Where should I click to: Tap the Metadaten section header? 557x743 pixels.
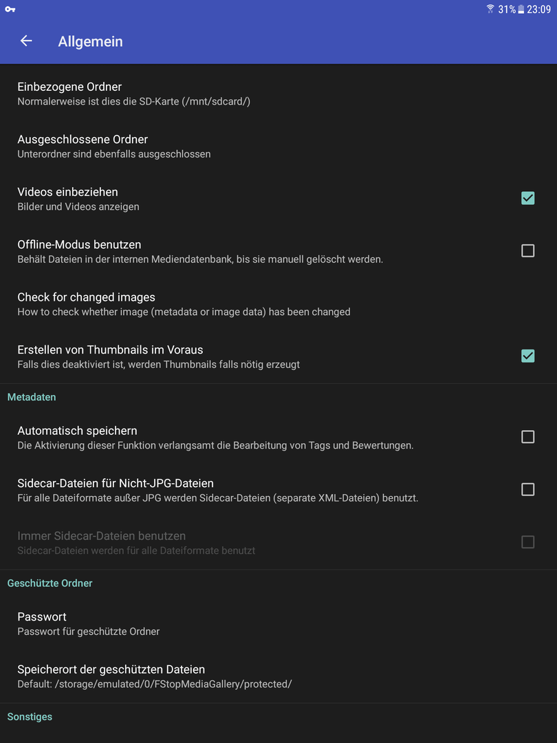pos(32,397)
